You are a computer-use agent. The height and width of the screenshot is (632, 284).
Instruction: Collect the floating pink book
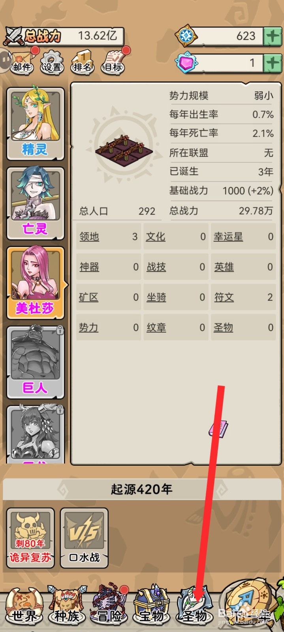click(218, 429)
